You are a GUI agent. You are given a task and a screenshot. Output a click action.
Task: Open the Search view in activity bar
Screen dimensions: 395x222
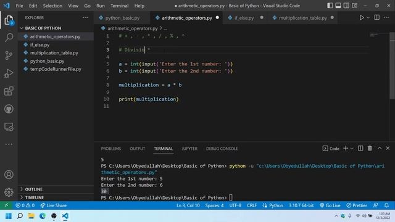tap(9, 38)
